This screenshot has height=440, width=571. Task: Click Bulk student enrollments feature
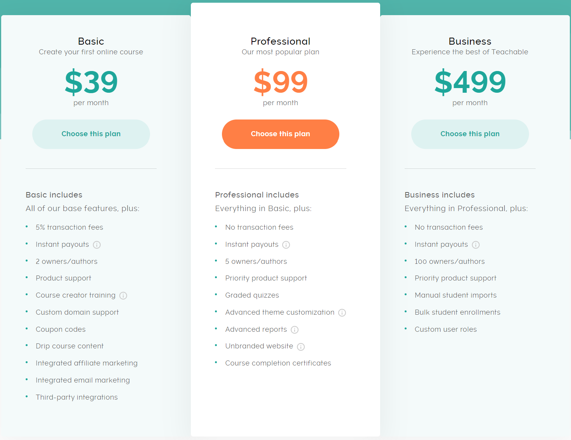457,312
